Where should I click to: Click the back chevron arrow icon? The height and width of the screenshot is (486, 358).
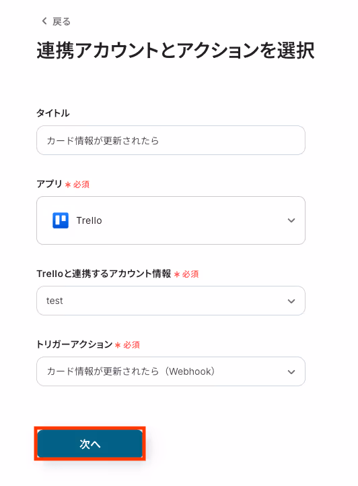tap(44, 21)
